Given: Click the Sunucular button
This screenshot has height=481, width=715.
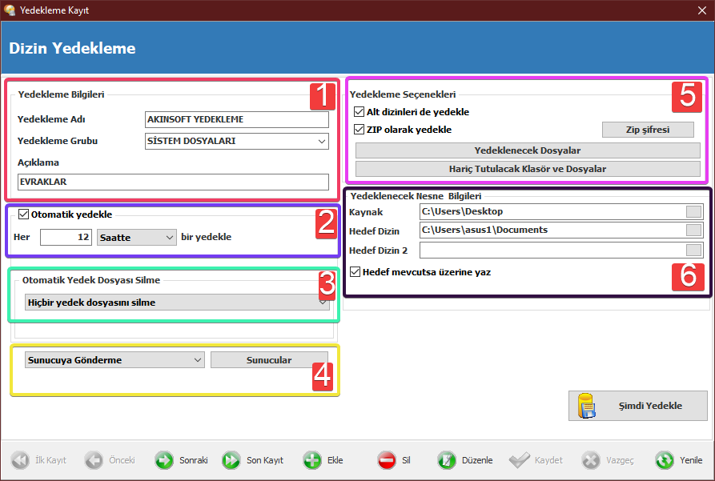Looking at the screenshot, I should (269, 360).
